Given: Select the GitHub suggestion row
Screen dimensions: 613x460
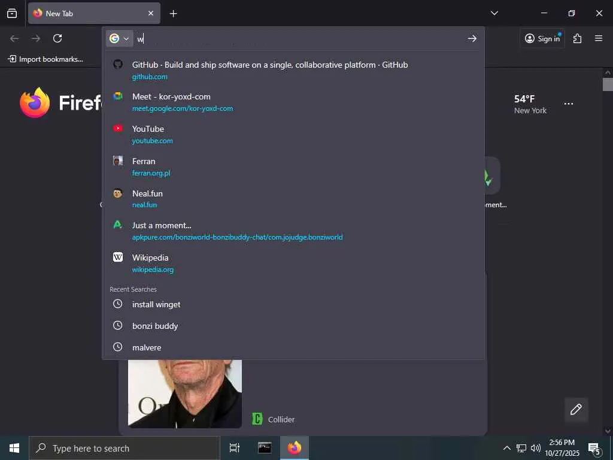Looking at the screenshot, I should (x=293, y=70).
